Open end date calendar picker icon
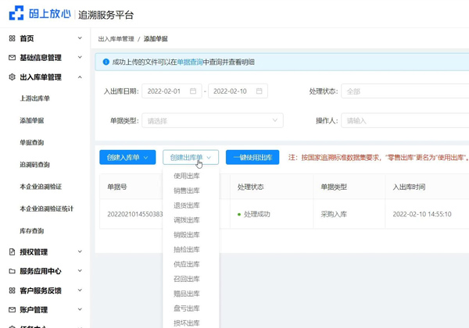The height and width of the screenshot is (328, 469). (260, 91)
